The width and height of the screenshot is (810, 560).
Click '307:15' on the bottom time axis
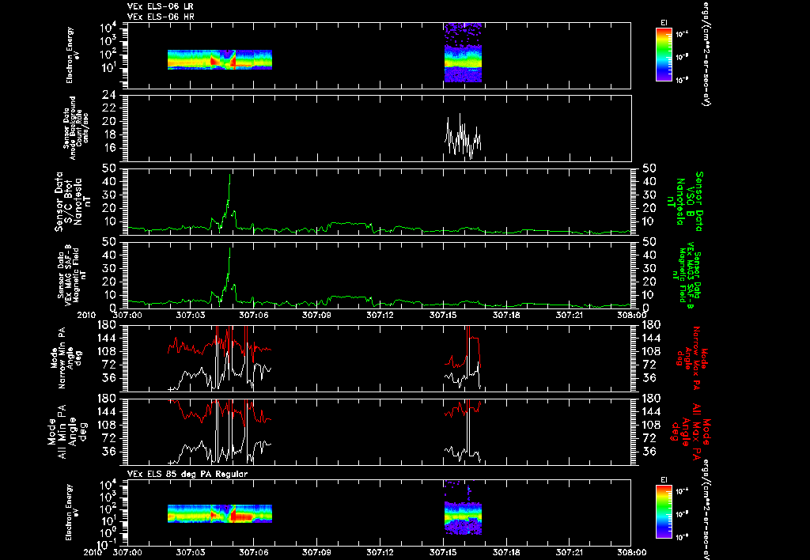click(443, 552)
